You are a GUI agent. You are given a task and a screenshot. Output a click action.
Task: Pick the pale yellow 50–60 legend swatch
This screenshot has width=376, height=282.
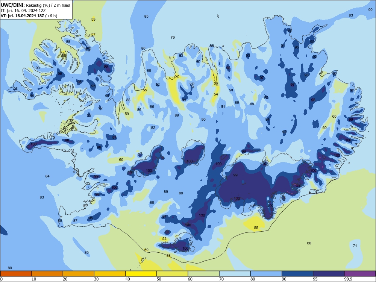(172, 274)
